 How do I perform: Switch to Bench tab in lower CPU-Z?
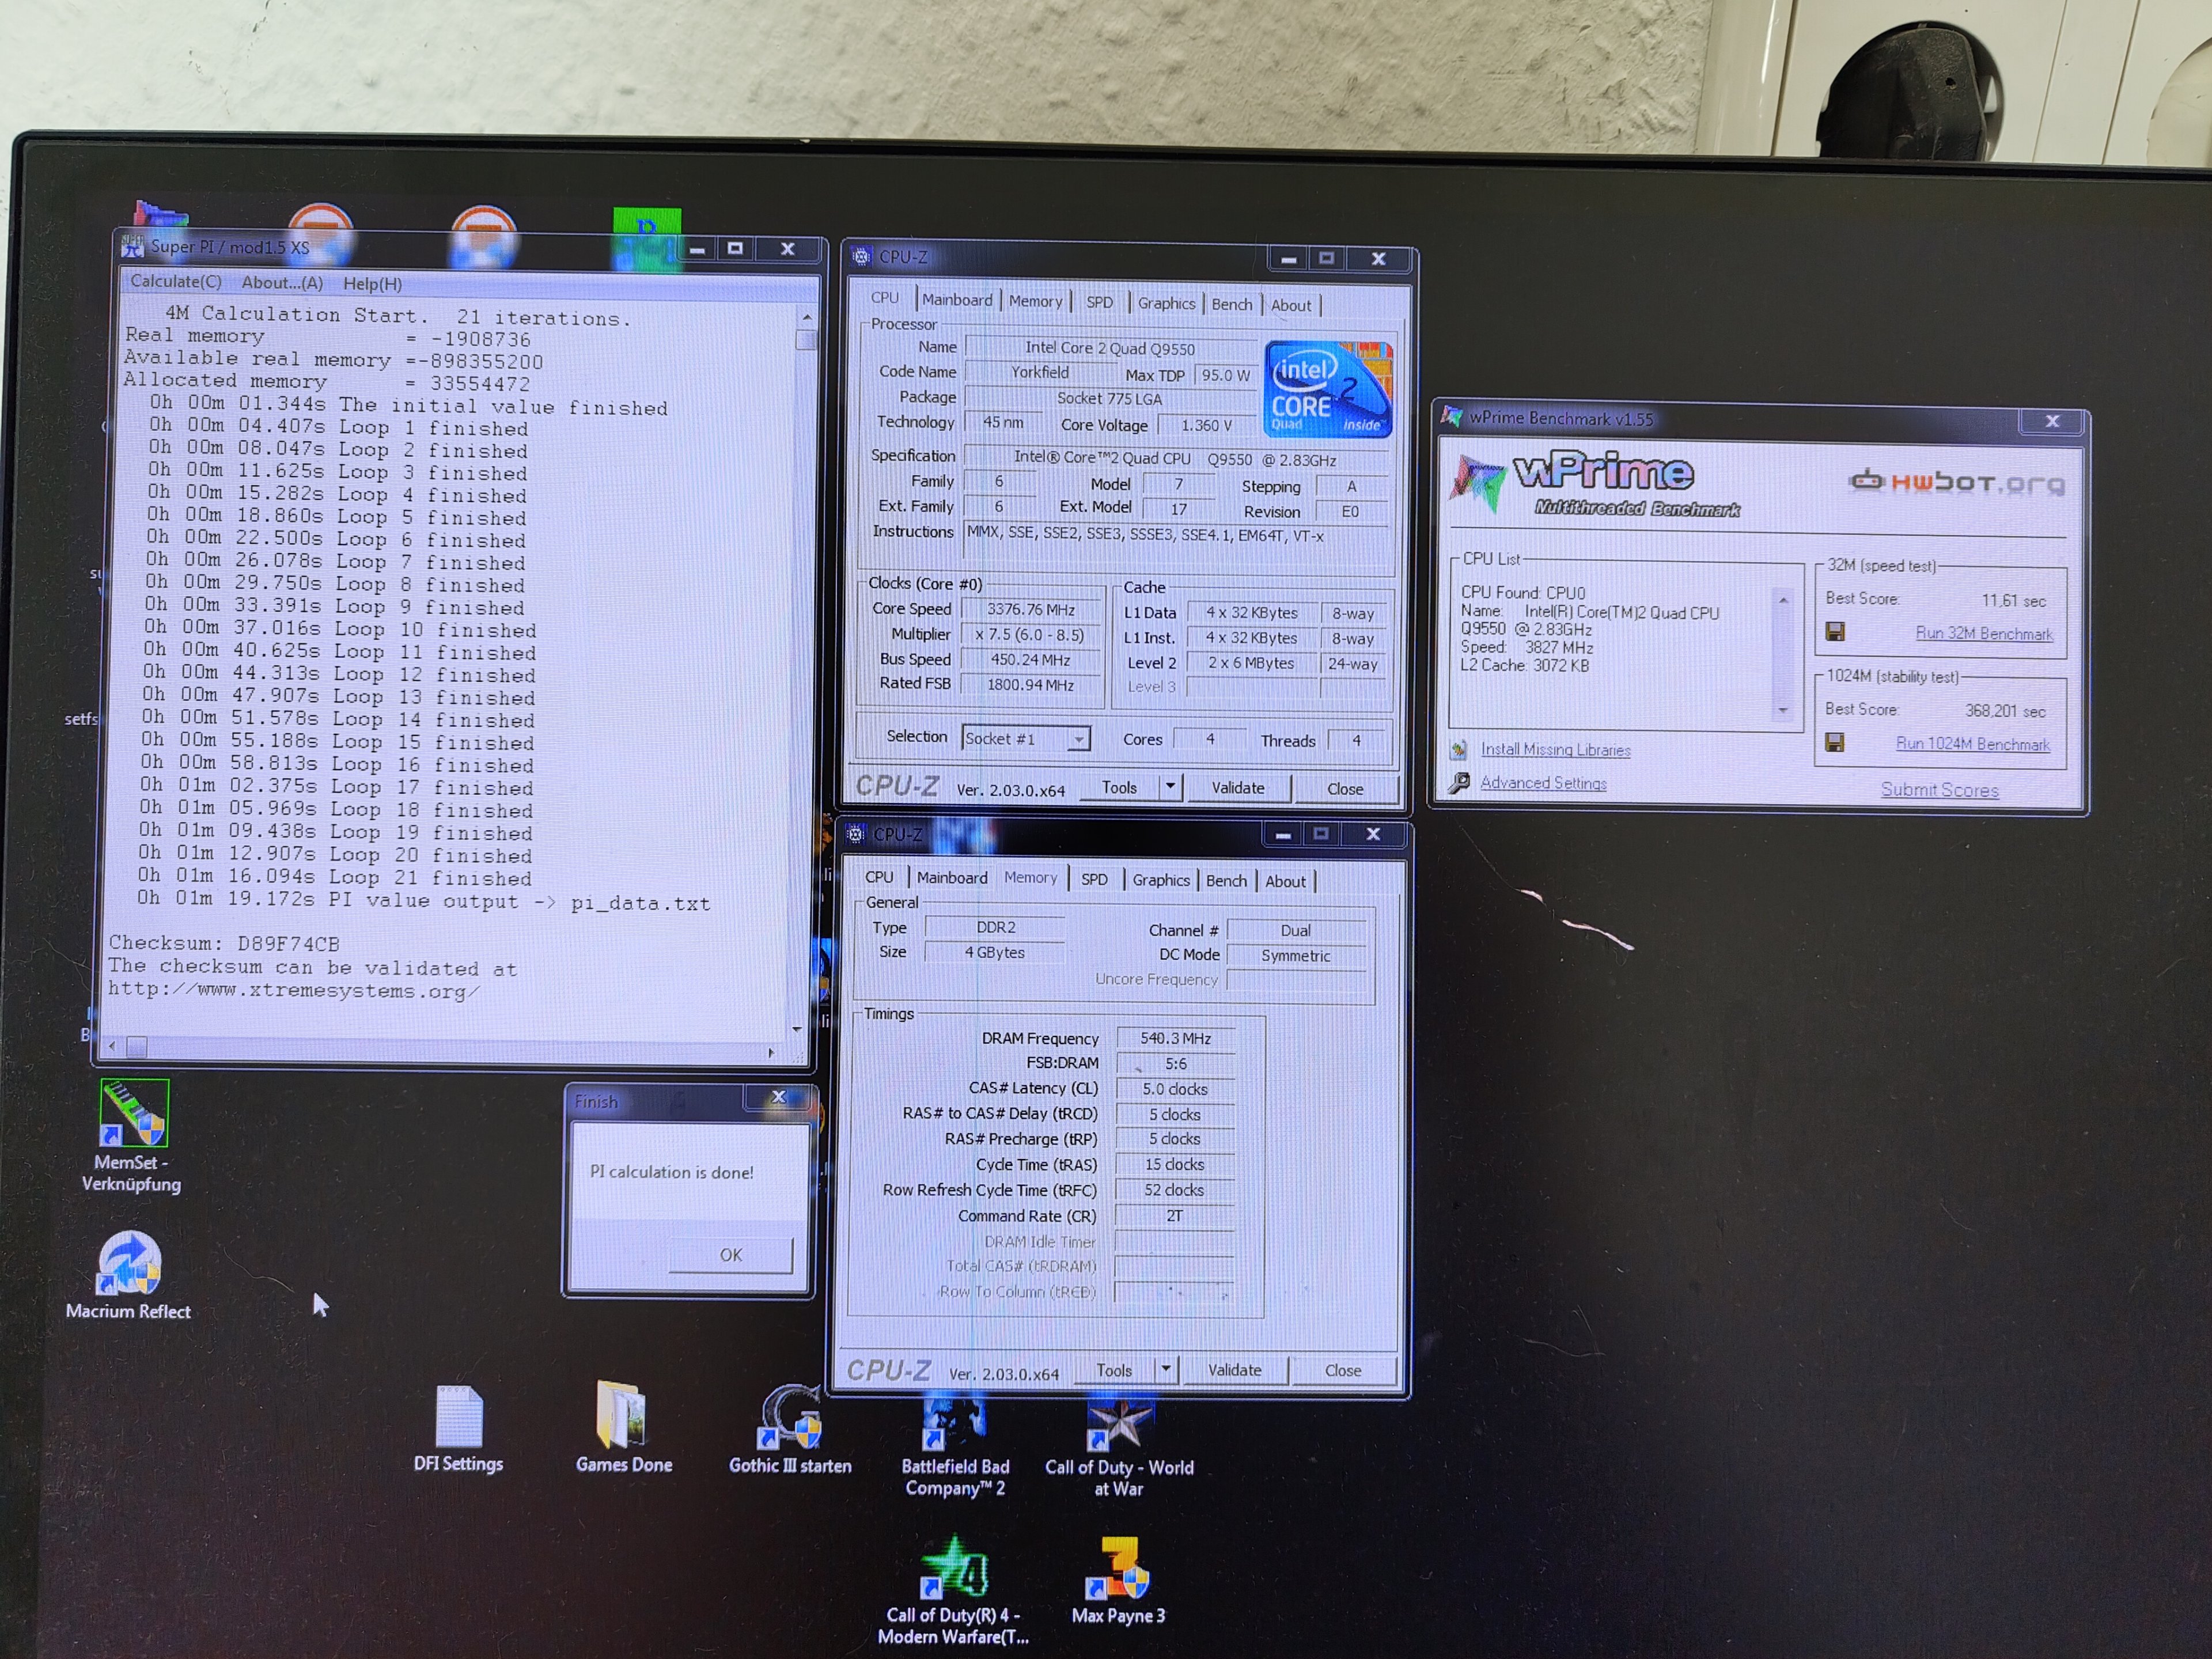(x=1226, y=881)
